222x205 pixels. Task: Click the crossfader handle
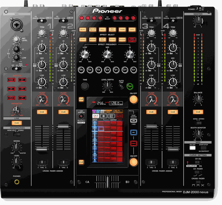[x=107, y=182]
